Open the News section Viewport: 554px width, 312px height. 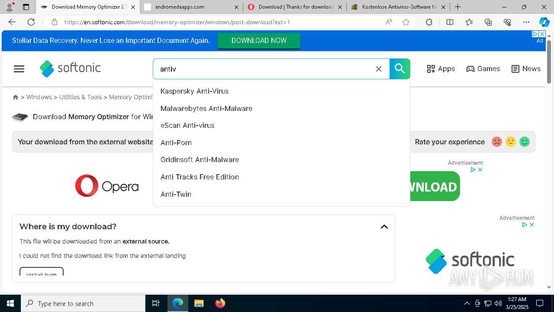point(526,69)
